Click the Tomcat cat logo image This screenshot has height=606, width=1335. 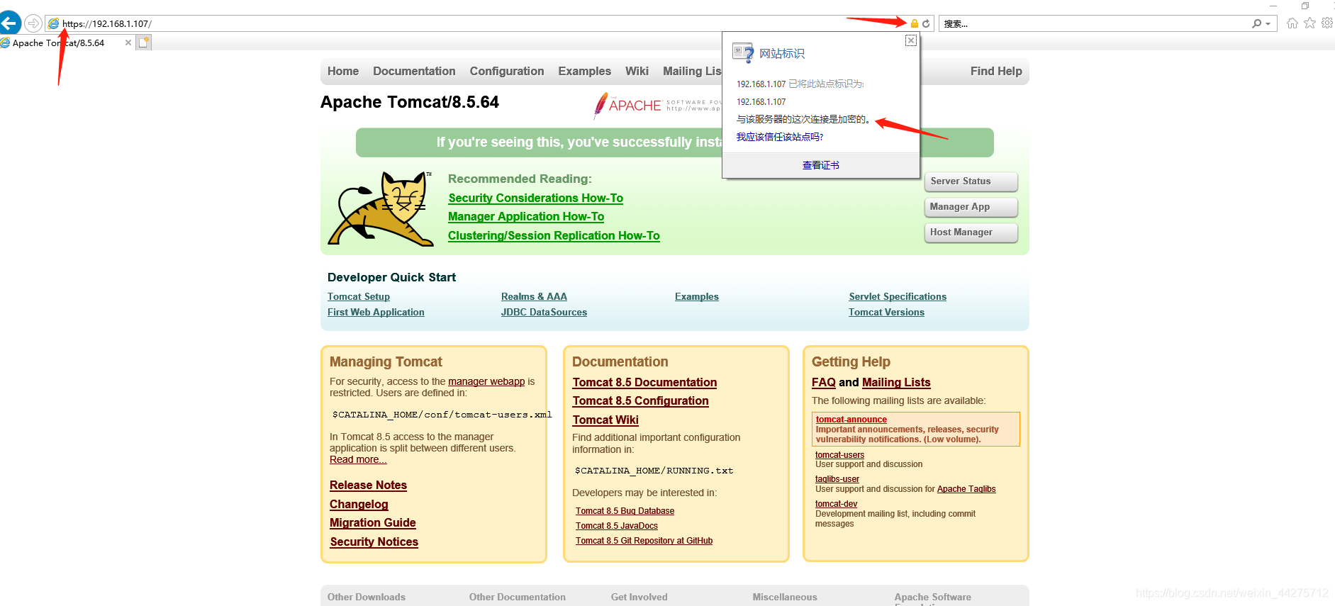pyautogui.click(x=381, y=208)
